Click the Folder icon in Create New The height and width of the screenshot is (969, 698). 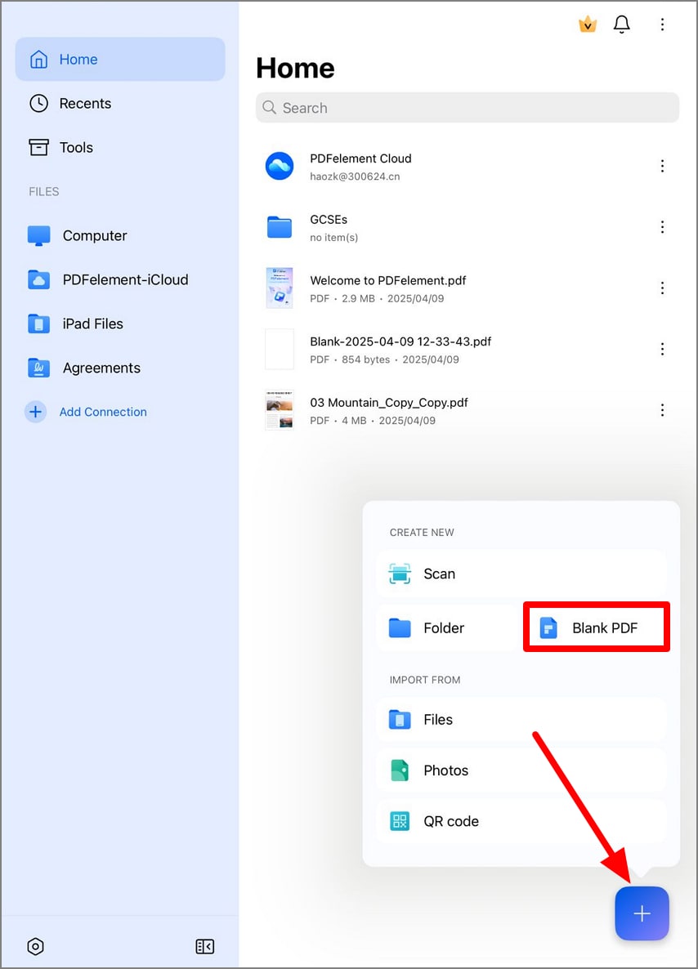coord(400,627)
